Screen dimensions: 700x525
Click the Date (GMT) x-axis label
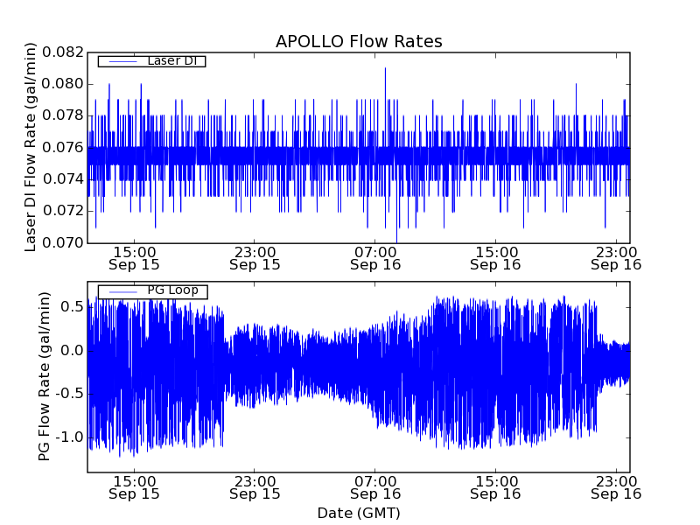pos(359,513)
